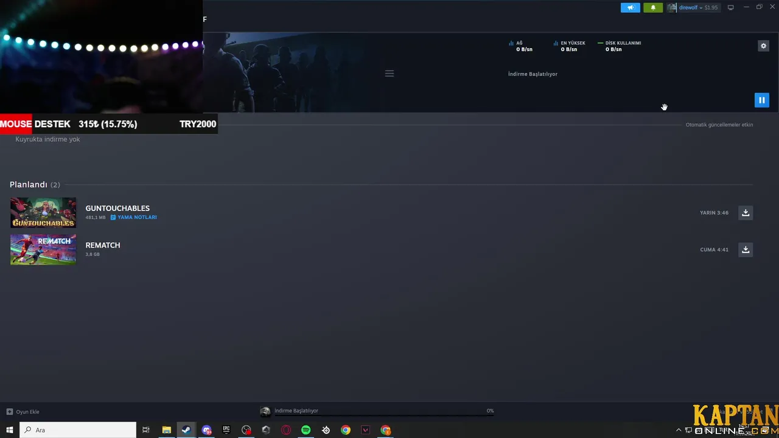Switch to Big Picture mode icon
Image resolution: width=779 pixels, height=438 pixels.
[730, 7]
